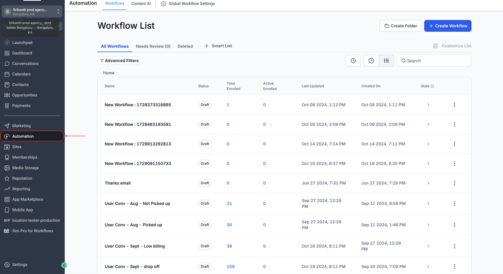Viewport: 503px width, 274px height.
Task: Open the Media Storage sidebar item
Action: pyautogui.click(x=25, y=168)
